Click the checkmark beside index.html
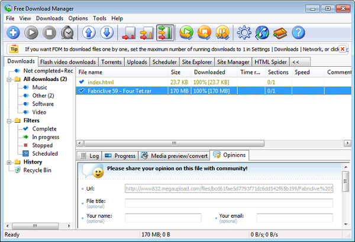Image resolution: width=355 pixels, height=242 pixels. pyautogui.click(x=82, y=82)
